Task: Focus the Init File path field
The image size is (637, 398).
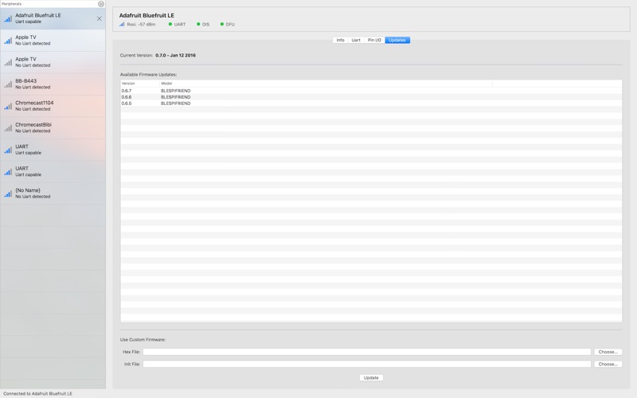Action: pyautogui.click(x=367, y=364)
